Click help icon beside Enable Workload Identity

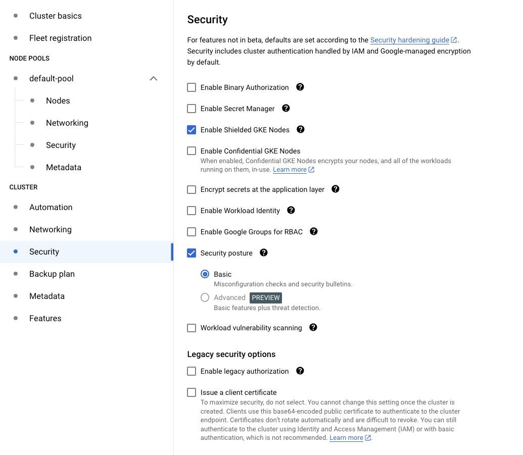point(291,211)
